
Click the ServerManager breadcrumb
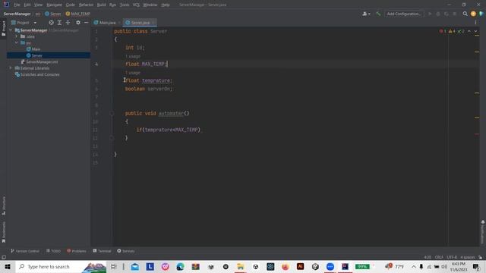pos(17,14)
